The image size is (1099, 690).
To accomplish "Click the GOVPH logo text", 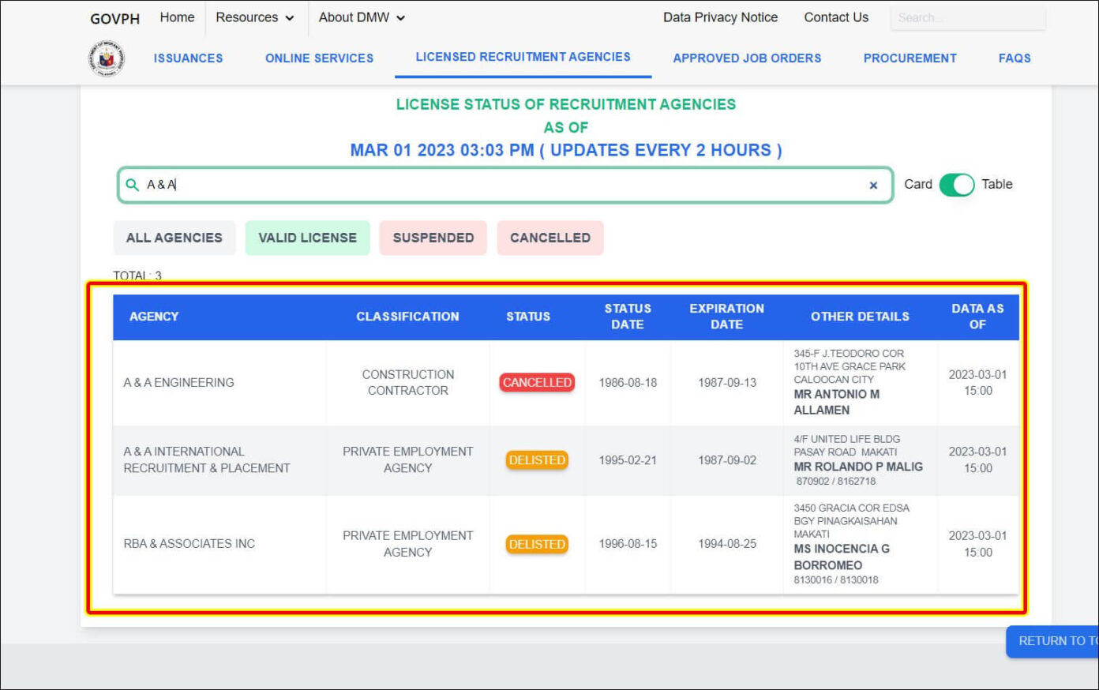I will pyautogui.click(x=114, y=18).
